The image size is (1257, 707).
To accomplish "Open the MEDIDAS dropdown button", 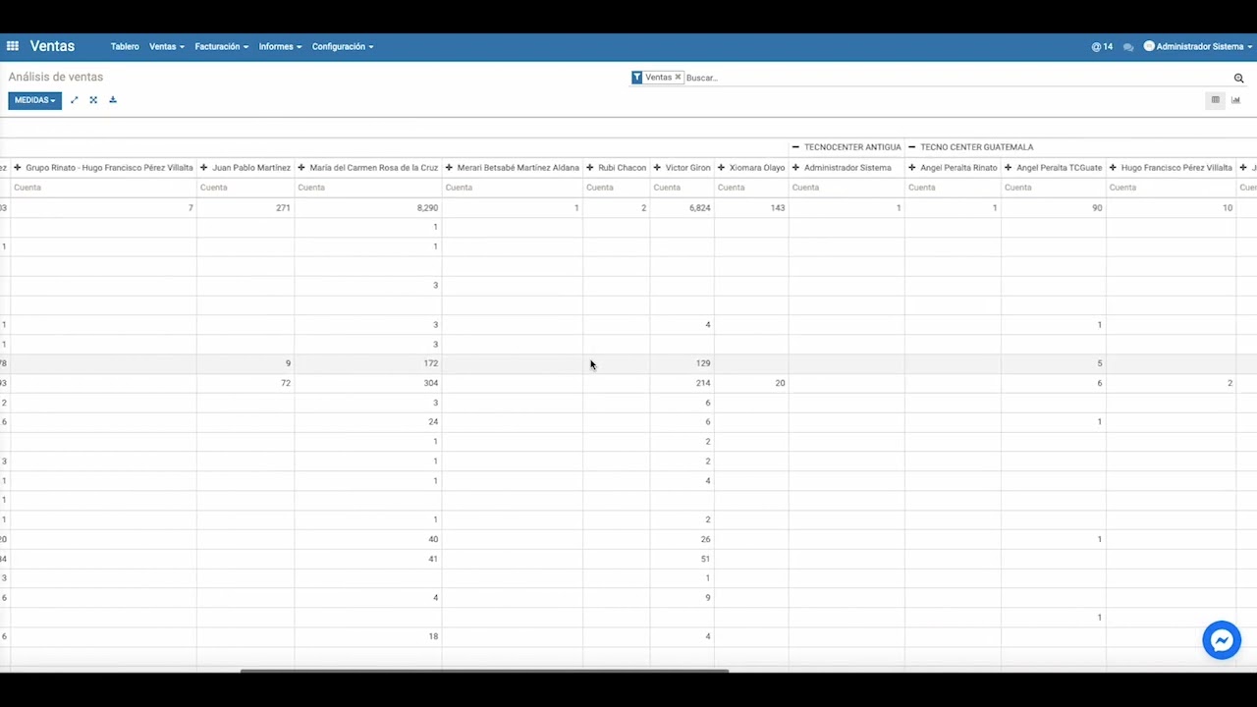I will click(x=35, y=100).
